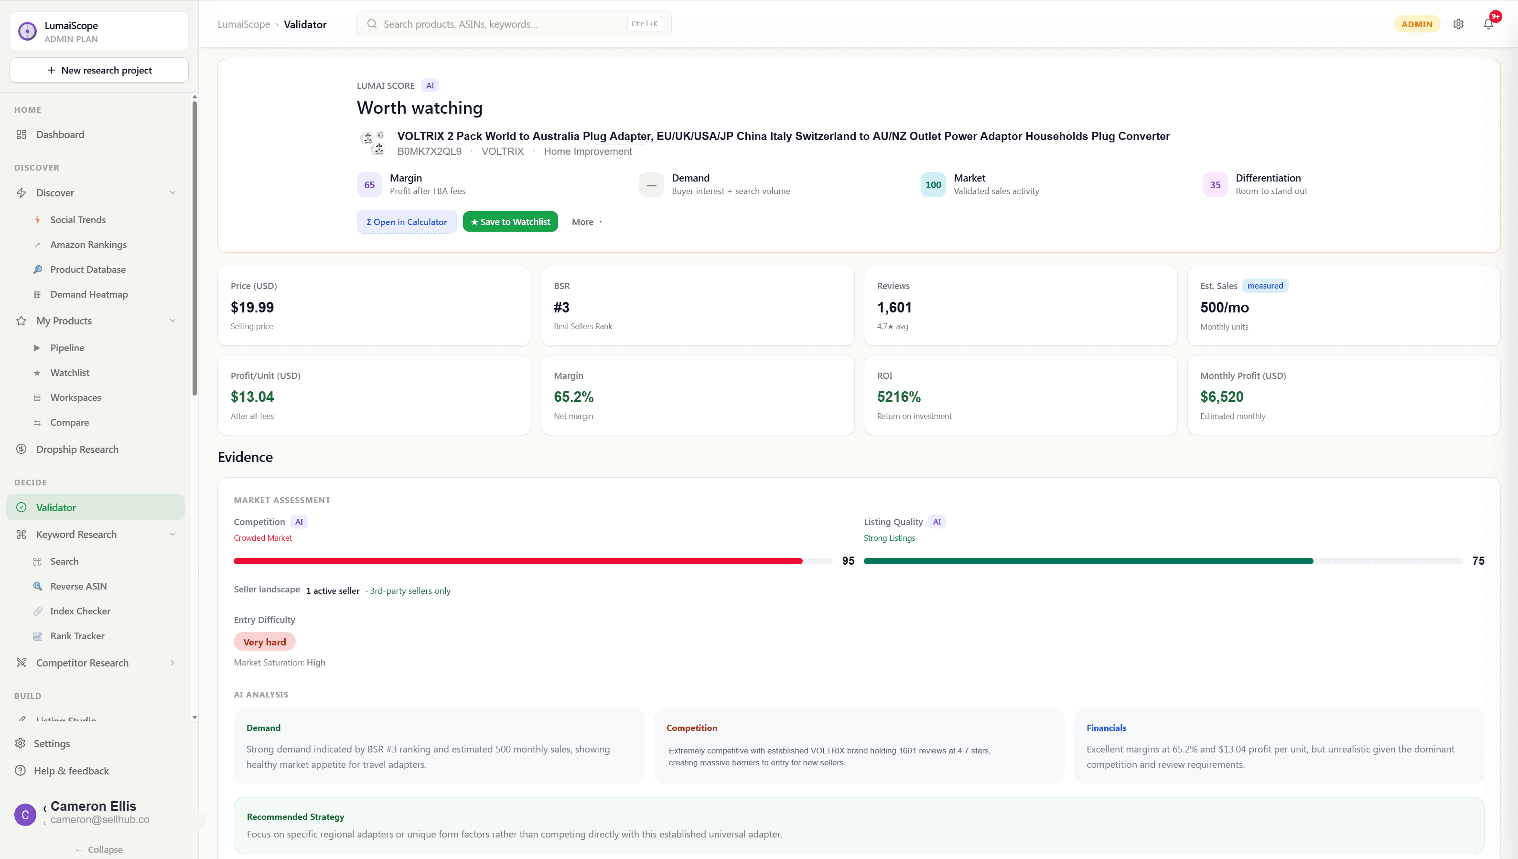Click the Pipeline play icon
Viewport: 1518px width, 859px height.
point(37,348)
